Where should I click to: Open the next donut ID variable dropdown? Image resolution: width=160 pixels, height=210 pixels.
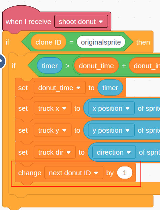point(74,173)
